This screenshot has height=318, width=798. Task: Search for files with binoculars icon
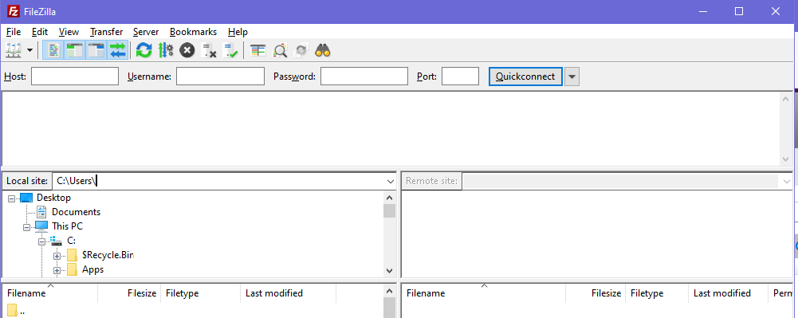(323, 50)
